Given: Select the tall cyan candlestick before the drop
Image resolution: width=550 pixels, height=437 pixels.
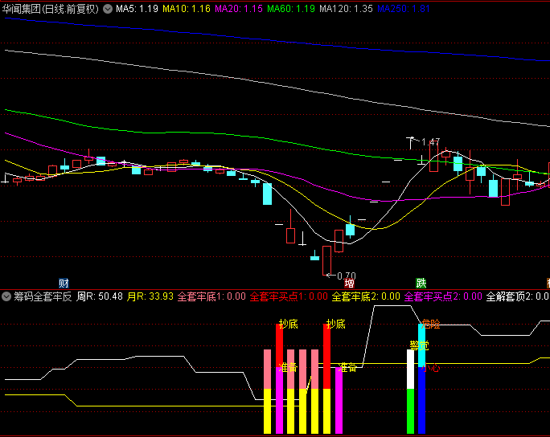Looking at the screenshot, I should (x=267, y=194).
